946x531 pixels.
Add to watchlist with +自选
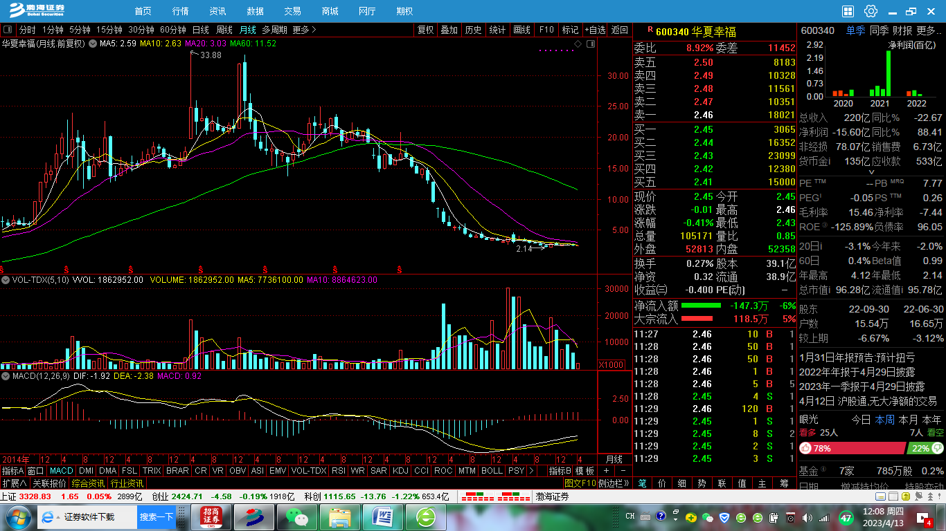(x=595, y=30)
